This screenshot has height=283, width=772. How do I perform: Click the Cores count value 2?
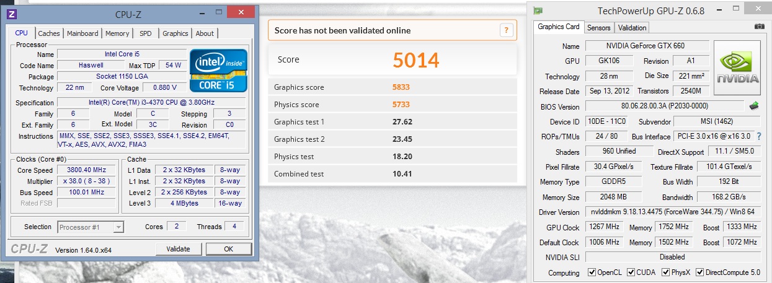(x=176, y=227)
